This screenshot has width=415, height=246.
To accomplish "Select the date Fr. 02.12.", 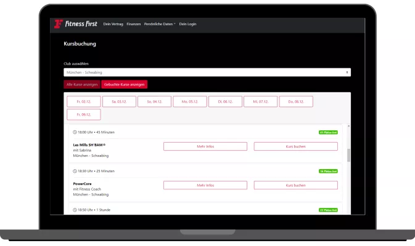I will pos(84,101).
